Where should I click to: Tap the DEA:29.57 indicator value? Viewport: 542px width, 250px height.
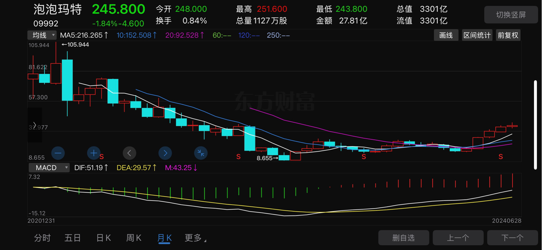(x=137, y=168)
